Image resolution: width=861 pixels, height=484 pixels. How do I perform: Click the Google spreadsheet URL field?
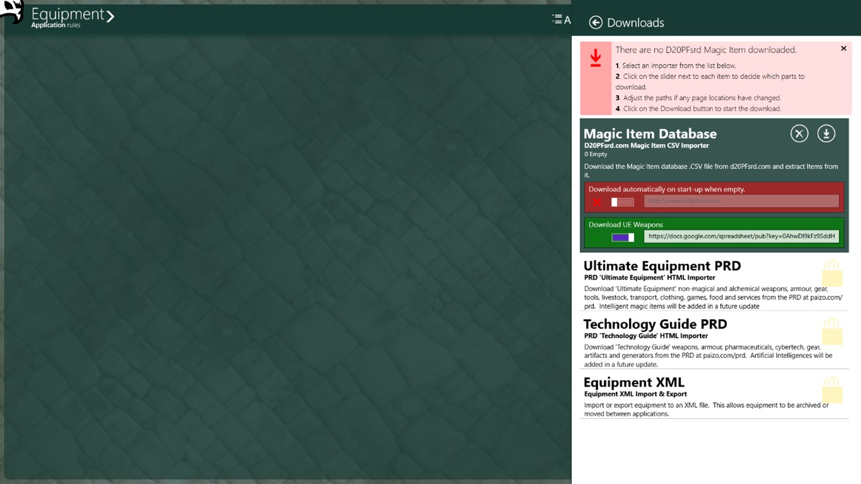pos(740,236)
